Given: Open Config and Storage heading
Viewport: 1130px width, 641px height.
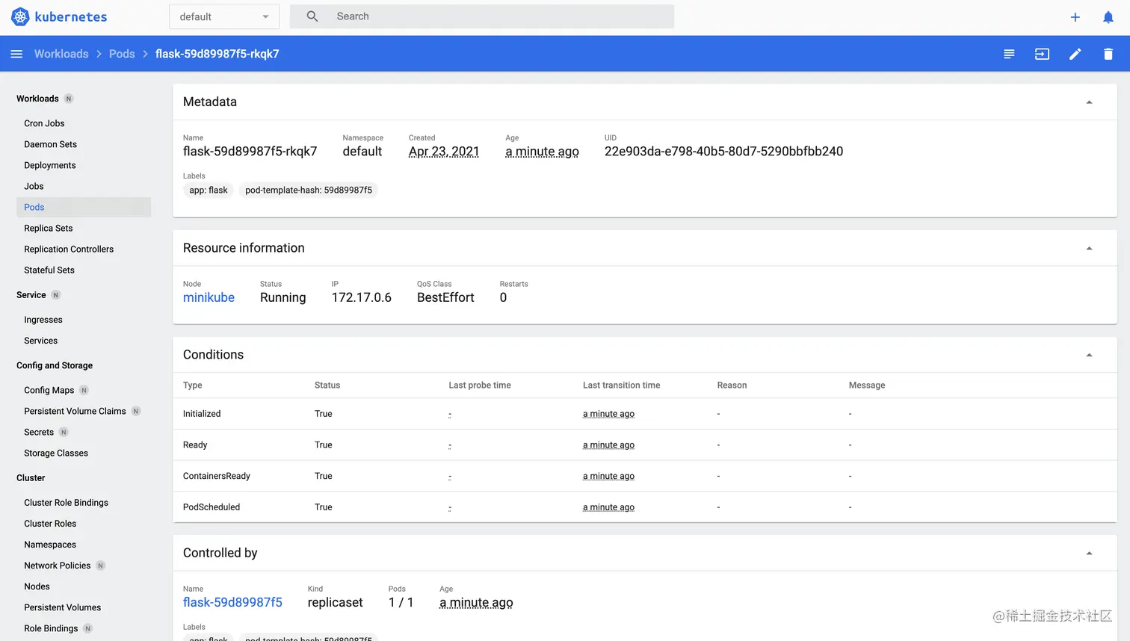Looking at the screenshot, I should 55,365.
